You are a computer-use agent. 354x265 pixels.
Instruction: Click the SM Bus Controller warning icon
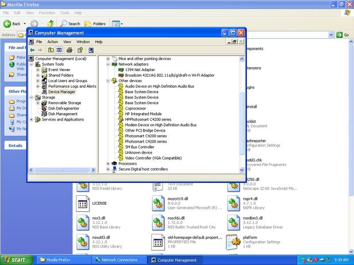click(x=121, y=147)
